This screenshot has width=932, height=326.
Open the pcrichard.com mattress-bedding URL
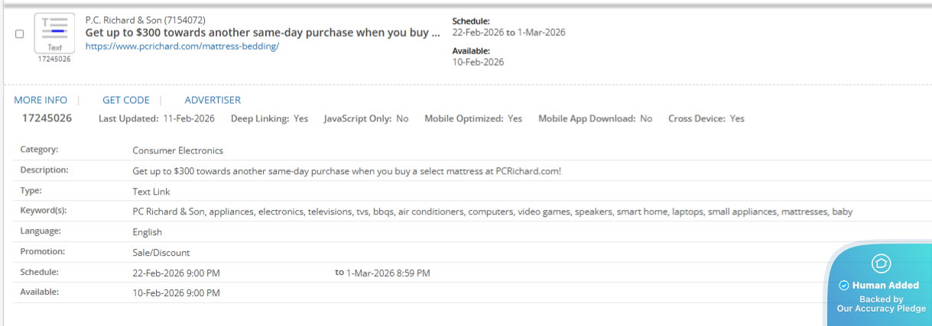182,46
